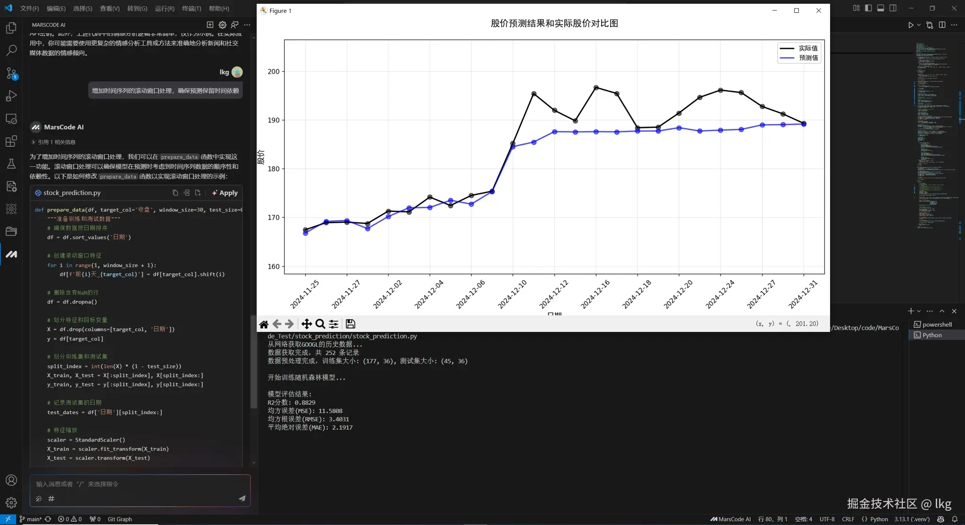This screenshot has width=965, height=525.
Task: Start a new MarsCode AI chat
Action: pyautogui.click(x=210, y=25)
